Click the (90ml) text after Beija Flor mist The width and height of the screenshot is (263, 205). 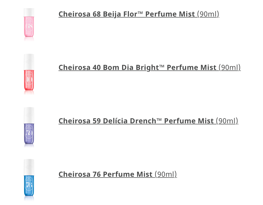209,14
